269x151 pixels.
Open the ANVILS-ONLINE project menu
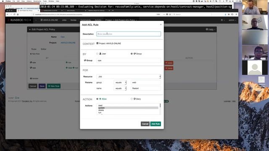click(49, 20)
